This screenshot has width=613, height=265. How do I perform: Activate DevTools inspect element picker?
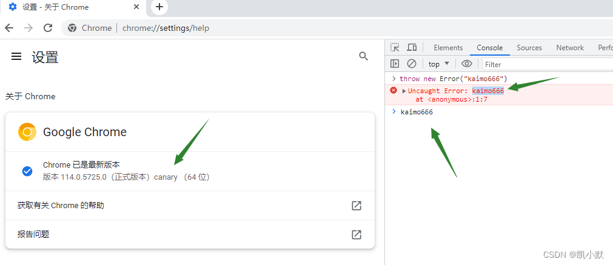pos(395,48)
